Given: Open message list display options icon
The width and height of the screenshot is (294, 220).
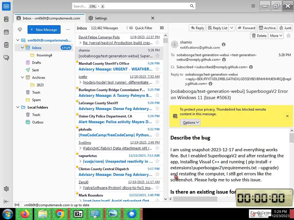Looking at the screenshot, I should 162,28.
